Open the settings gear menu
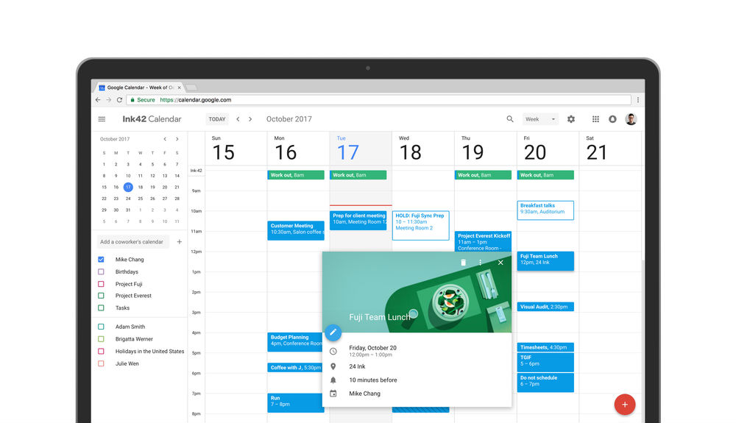The image size is (736, 423). coord(571,119)
